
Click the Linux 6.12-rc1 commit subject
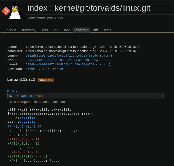coord(21,80)
